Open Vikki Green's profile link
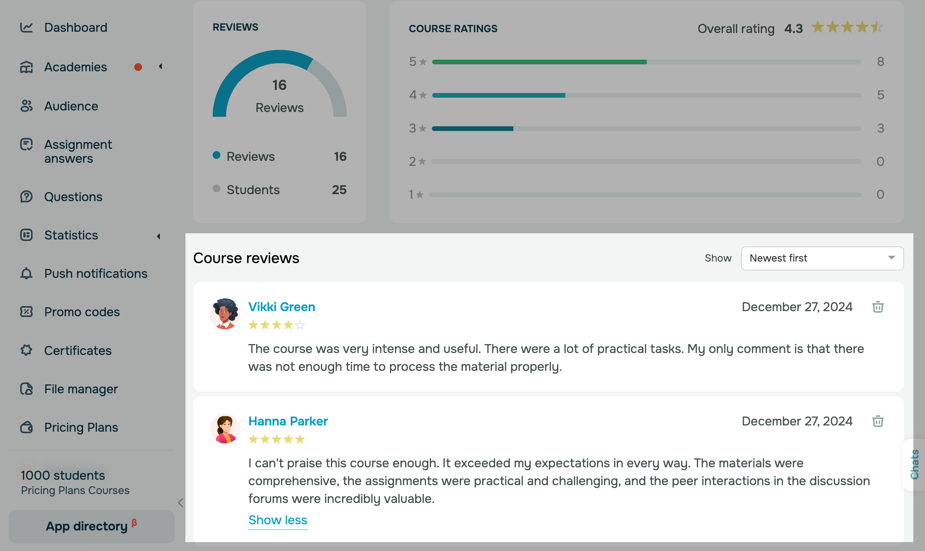 [281, 307]
